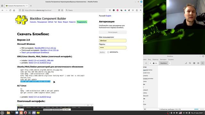The height and width of the screenshot is (115, 205).
Task: Go up a folder in file manager
Action: 146,63
